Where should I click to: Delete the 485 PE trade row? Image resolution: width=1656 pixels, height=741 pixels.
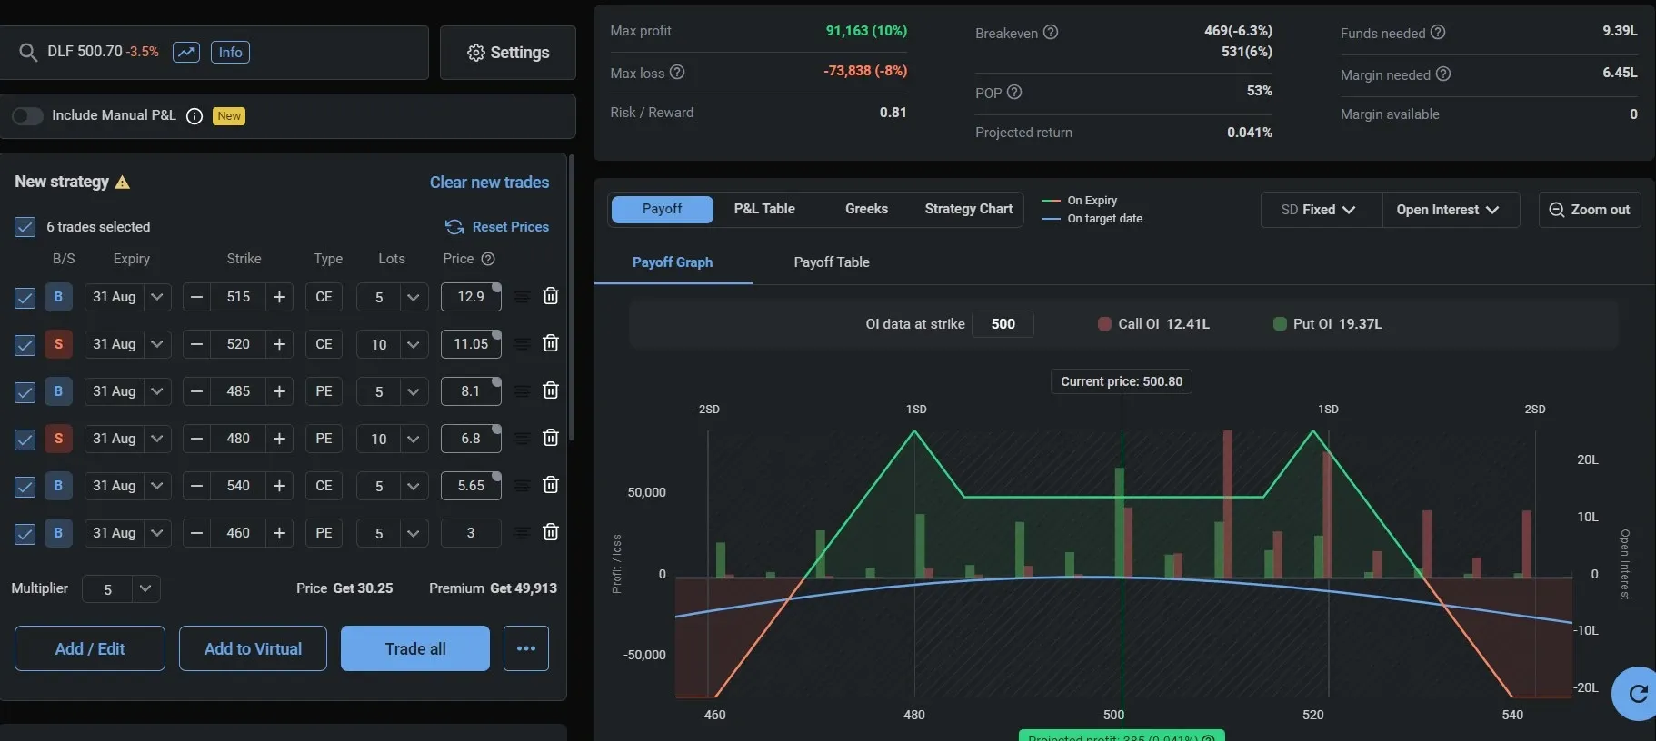(551, 390)
